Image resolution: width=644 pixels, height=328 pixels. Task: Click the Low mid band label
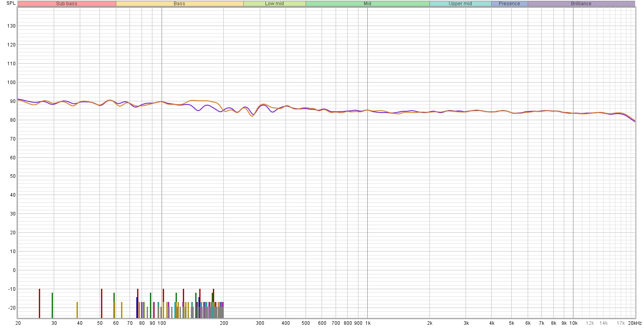pyautogui.click(x=274, y=4)
